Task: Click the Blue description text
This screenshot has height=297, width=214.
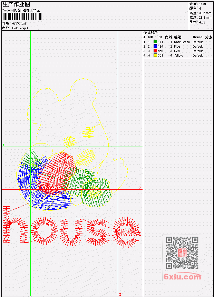Action: (177, 47)
